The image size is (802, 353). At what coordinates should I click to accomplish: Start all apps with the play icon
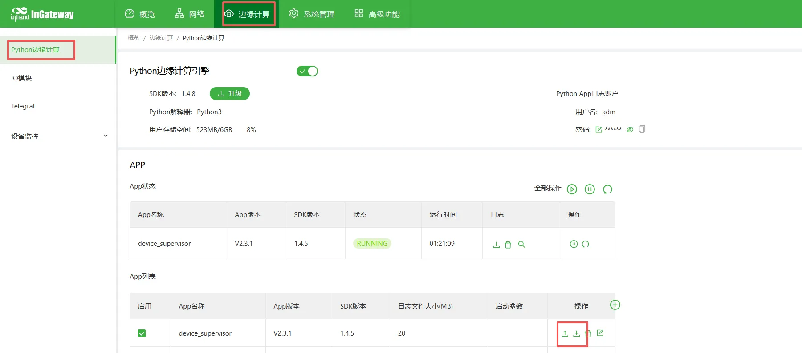pyautogui.click(x=572, y=189)
